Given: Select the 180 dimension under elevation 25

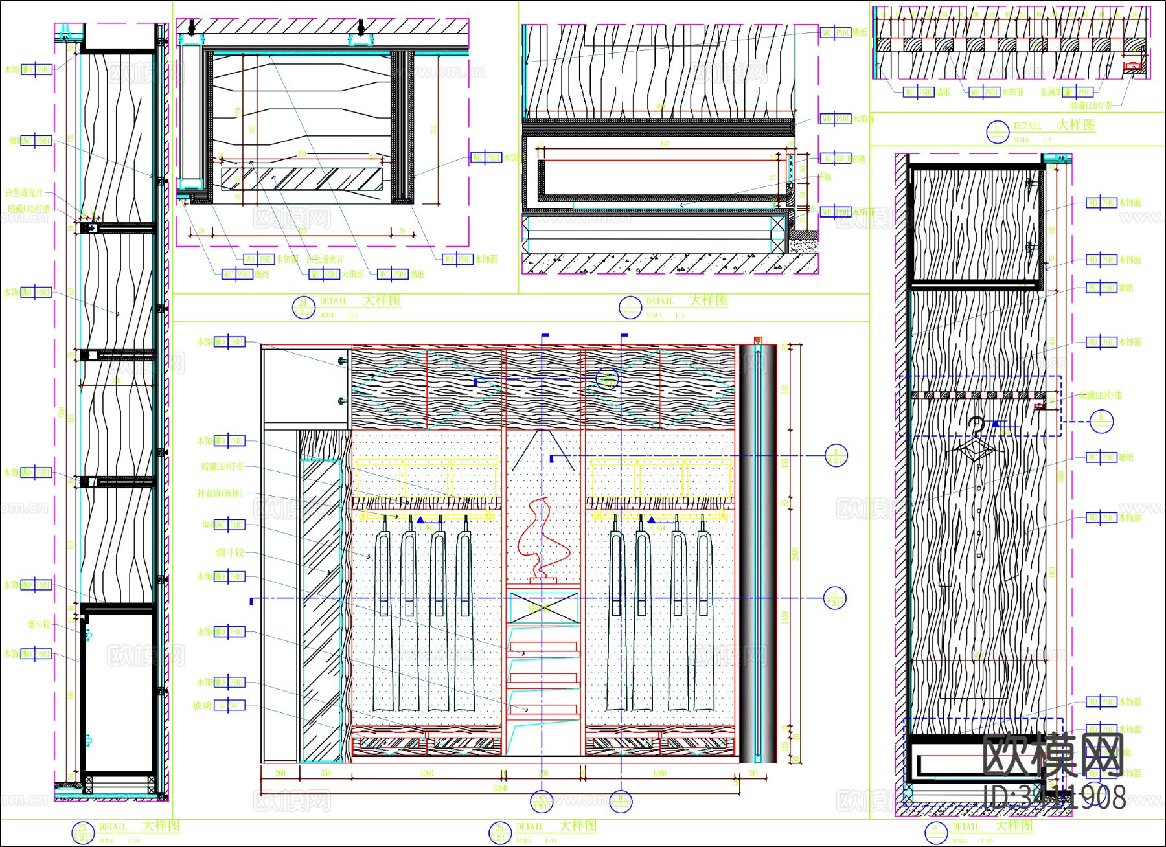Looking at the screenshot, I should tap(753, 773).
